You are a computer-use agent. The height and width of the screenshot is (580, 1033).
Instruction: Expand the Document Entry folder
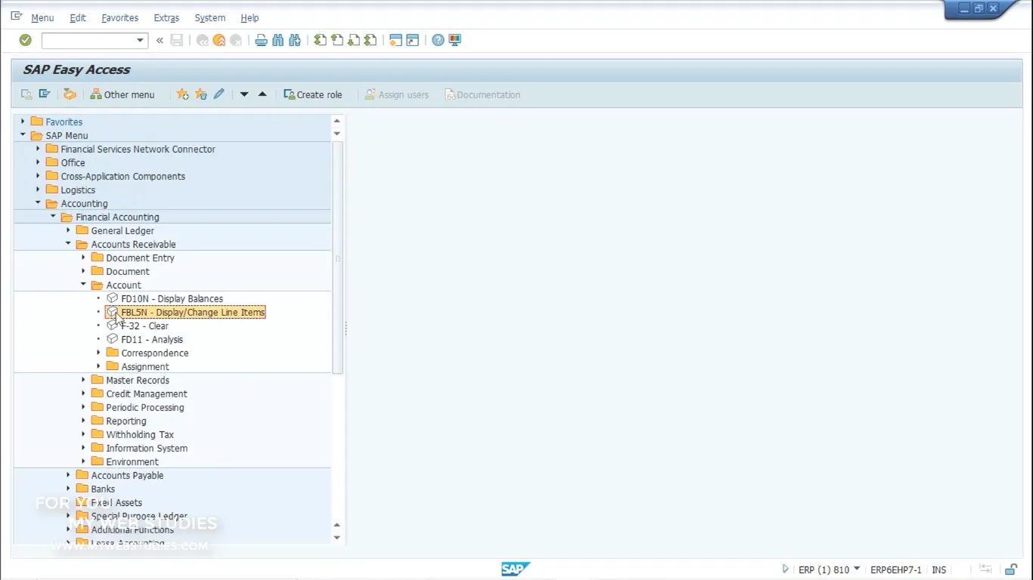(x=83, y=258)
